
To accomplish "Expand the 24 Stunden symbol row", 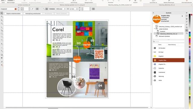I will (x=153, y=48).
